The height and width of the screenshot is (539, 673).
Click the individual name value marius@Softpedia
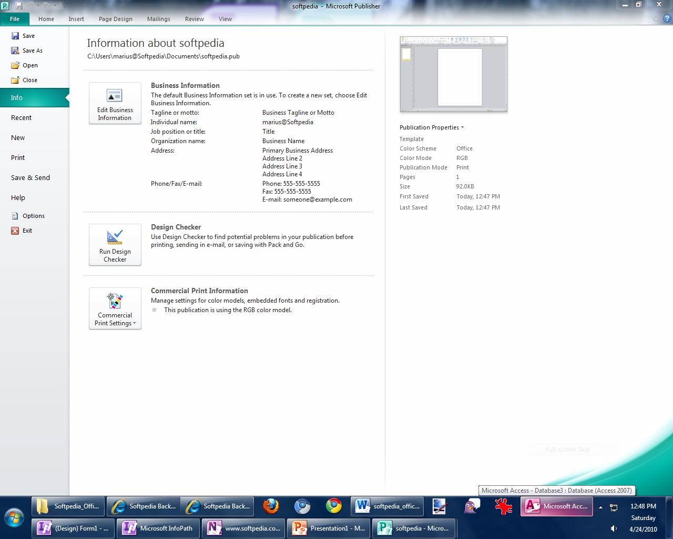click(x=288, y=122)
